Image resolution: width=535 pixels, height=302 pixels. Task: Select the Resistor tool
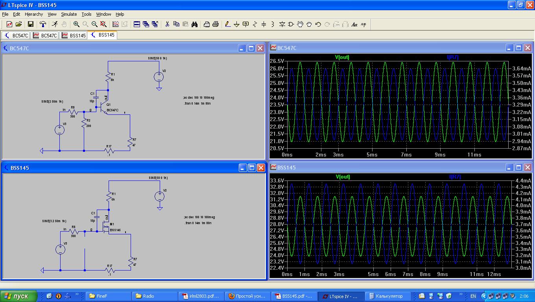(255, 24)
